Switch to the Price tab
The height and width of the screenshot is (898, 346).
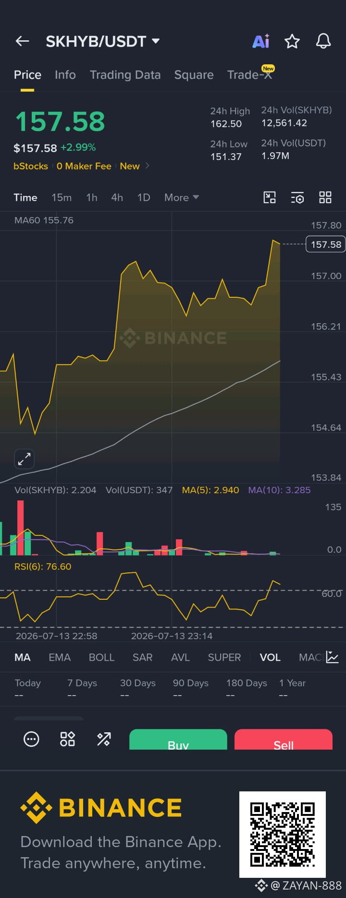[27, 75]
